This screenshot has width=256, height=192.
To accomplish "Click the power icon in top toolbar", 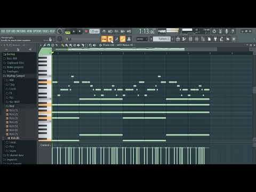I will (x=214, y=31).
